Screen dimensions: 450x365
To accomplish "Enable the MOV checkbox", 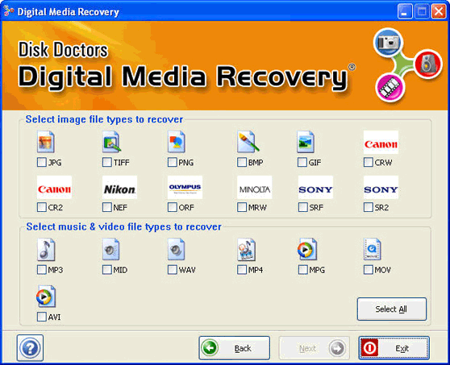I will (369, 270).
